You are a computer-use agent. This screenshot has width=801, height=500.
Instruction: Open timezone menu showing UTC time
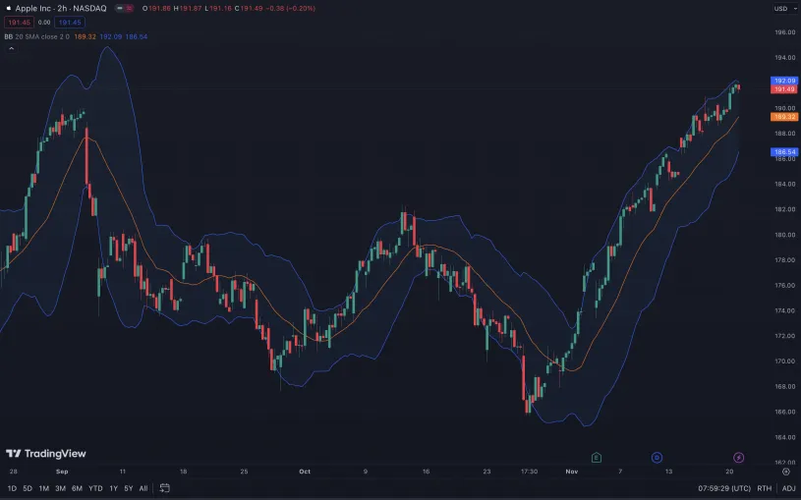coord(725,488)
